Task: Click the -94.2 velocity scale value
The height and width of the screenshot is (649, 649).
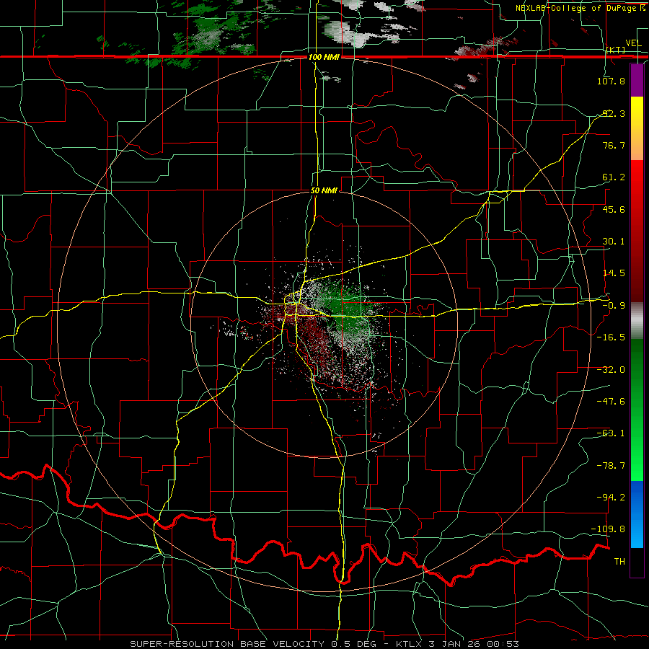Action: pos(611,497)
